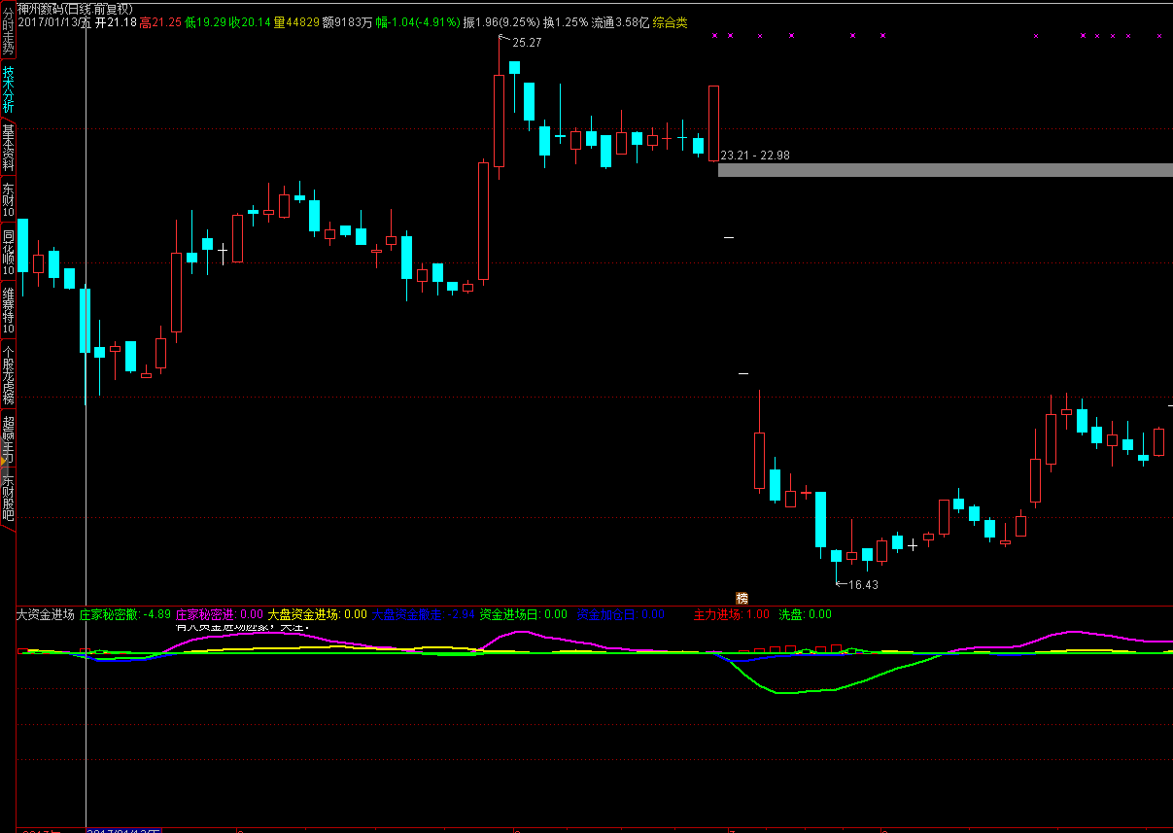The height and width of the screenshot is (833, 1173).
Task: Click the turnover 额9183万 value
Action: (347, 22)
